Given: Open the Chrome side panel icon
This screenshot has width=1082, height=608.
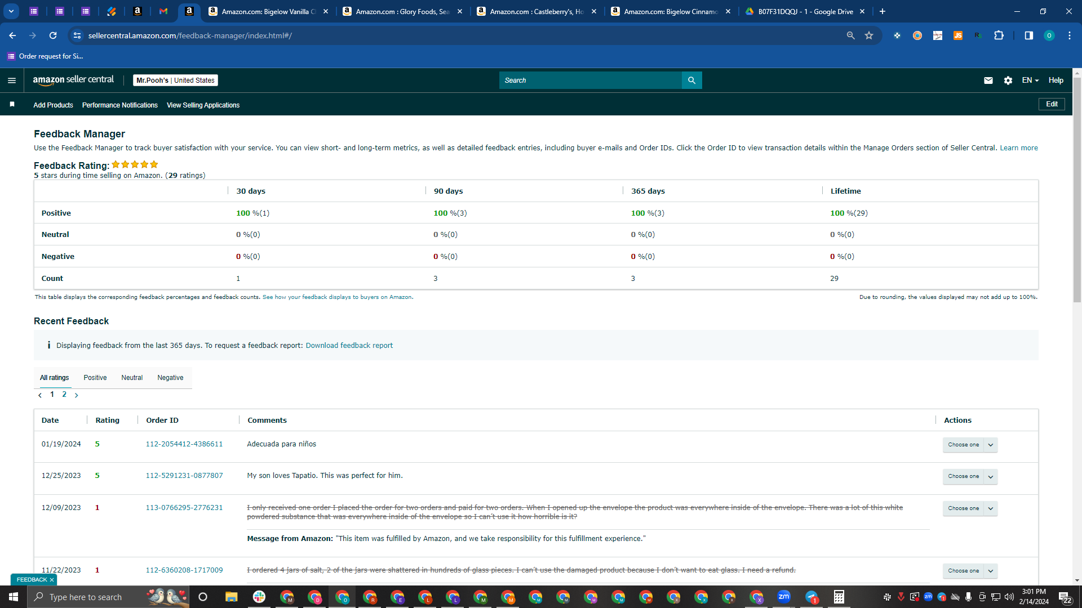Looking at the screenshot, I should pyautogui.click(x=1028, y=35).
